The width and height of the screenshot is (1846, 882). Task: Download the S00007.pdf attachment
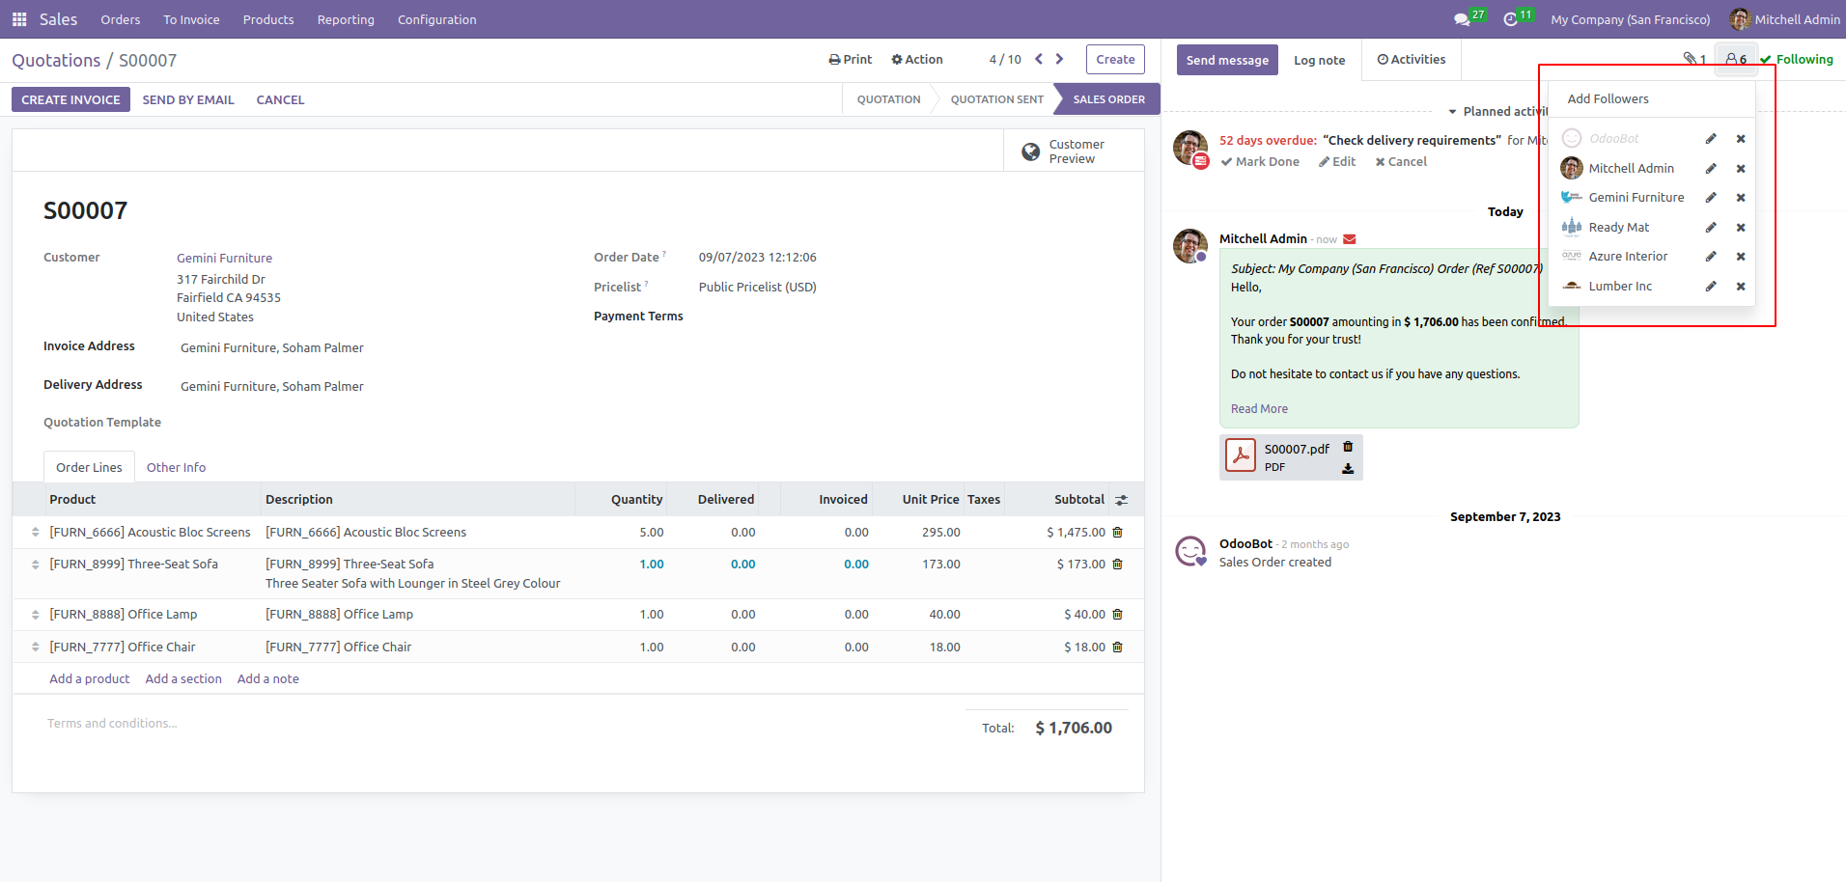point(1348,469)
